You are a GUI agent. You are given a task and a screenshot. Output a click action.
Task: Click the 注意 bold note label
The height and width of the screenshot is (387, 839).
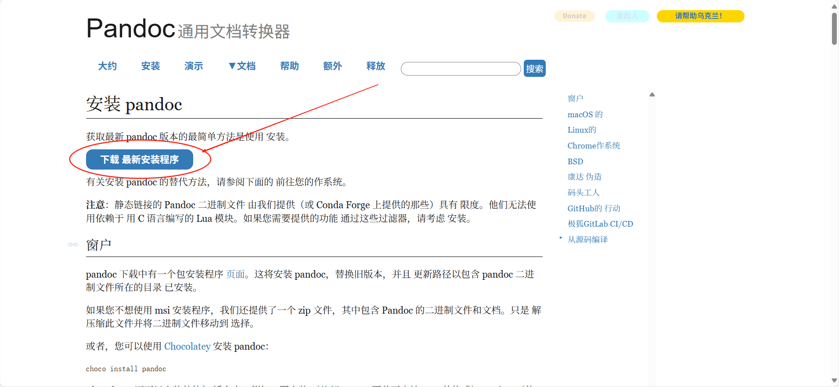(95, 205)
